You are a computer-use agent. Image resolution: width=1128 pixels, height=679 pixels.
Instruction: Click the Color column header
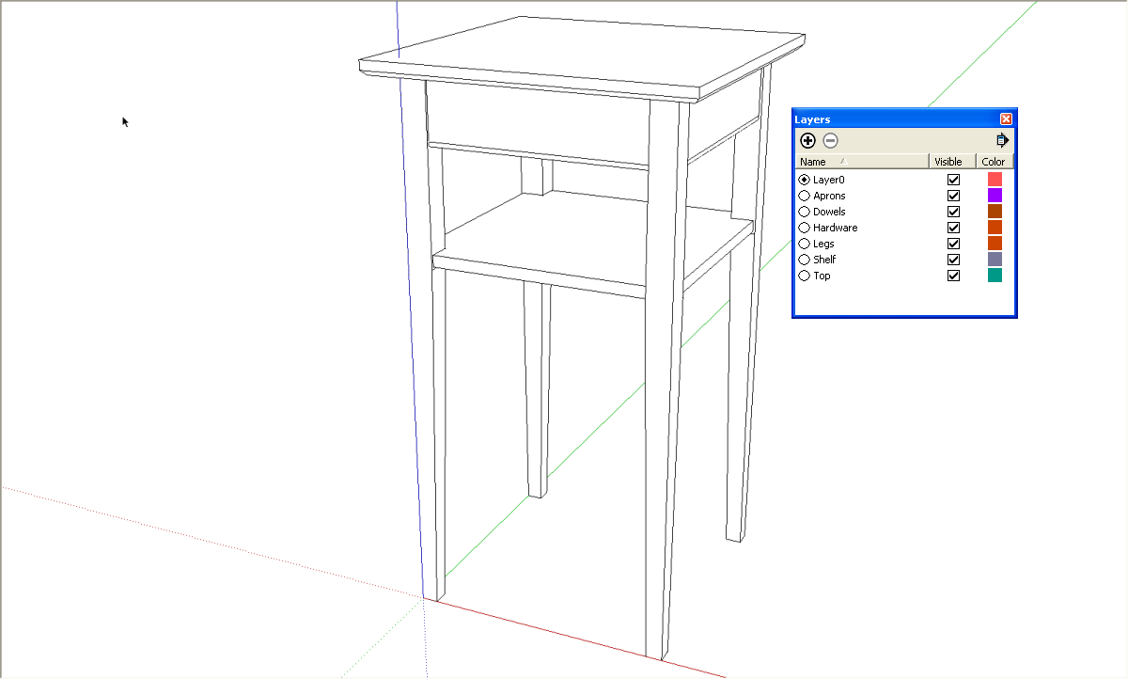click(995, 162)
